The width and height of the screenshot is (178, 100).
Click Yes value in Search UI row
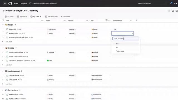115,29
